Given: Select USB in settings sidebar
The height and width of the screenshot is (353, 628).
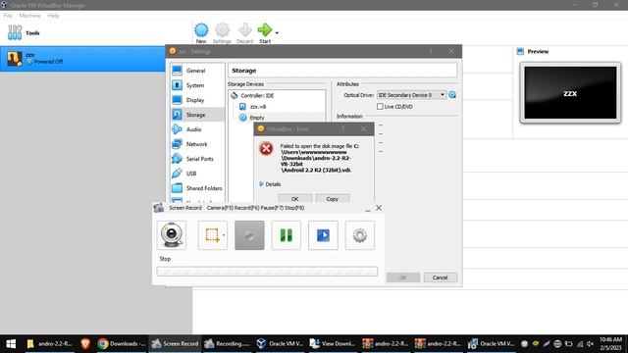Looking at the screenshot, I should [197, 174].
